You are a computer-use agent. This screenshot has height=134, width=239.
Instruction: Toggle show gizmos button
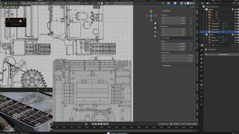pyautogui.click(x=168, y=3)
